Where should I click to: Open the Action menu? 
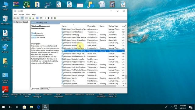[21, 15]
